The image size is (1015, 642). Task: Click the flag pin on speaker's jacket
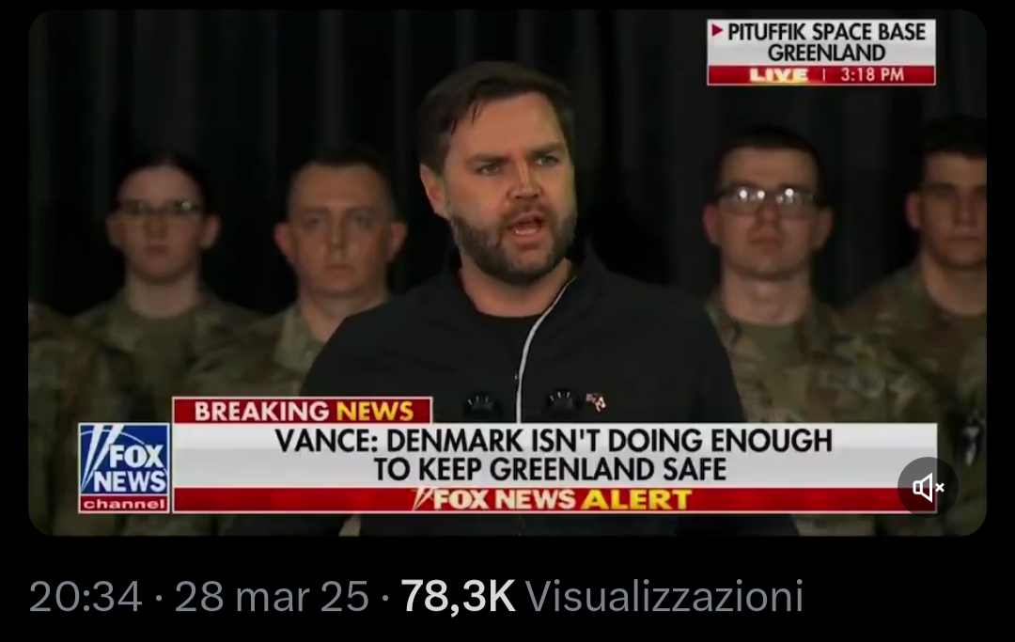(596, 402)
